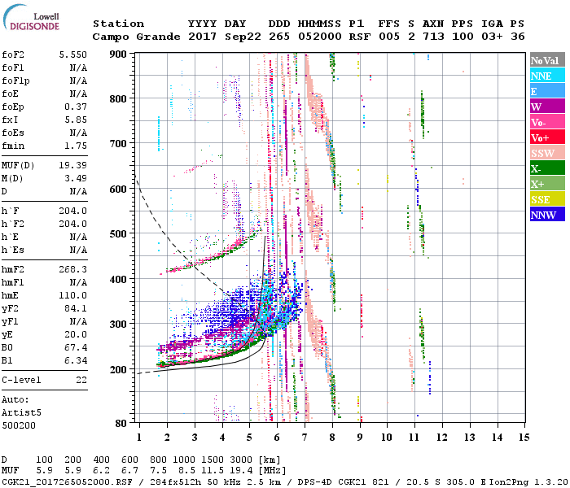Click the foEs N/A value
Image resolution: width=570 pixels, height=488 pixels.
click(x=78, y=133)
